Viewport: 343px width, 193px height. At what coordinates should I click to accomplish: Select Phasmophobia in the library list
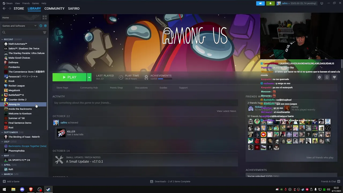[x=16, y=151]
